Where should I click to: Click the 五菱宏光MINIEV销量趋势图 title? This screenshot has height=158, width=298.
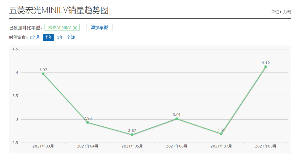(59, 10)
